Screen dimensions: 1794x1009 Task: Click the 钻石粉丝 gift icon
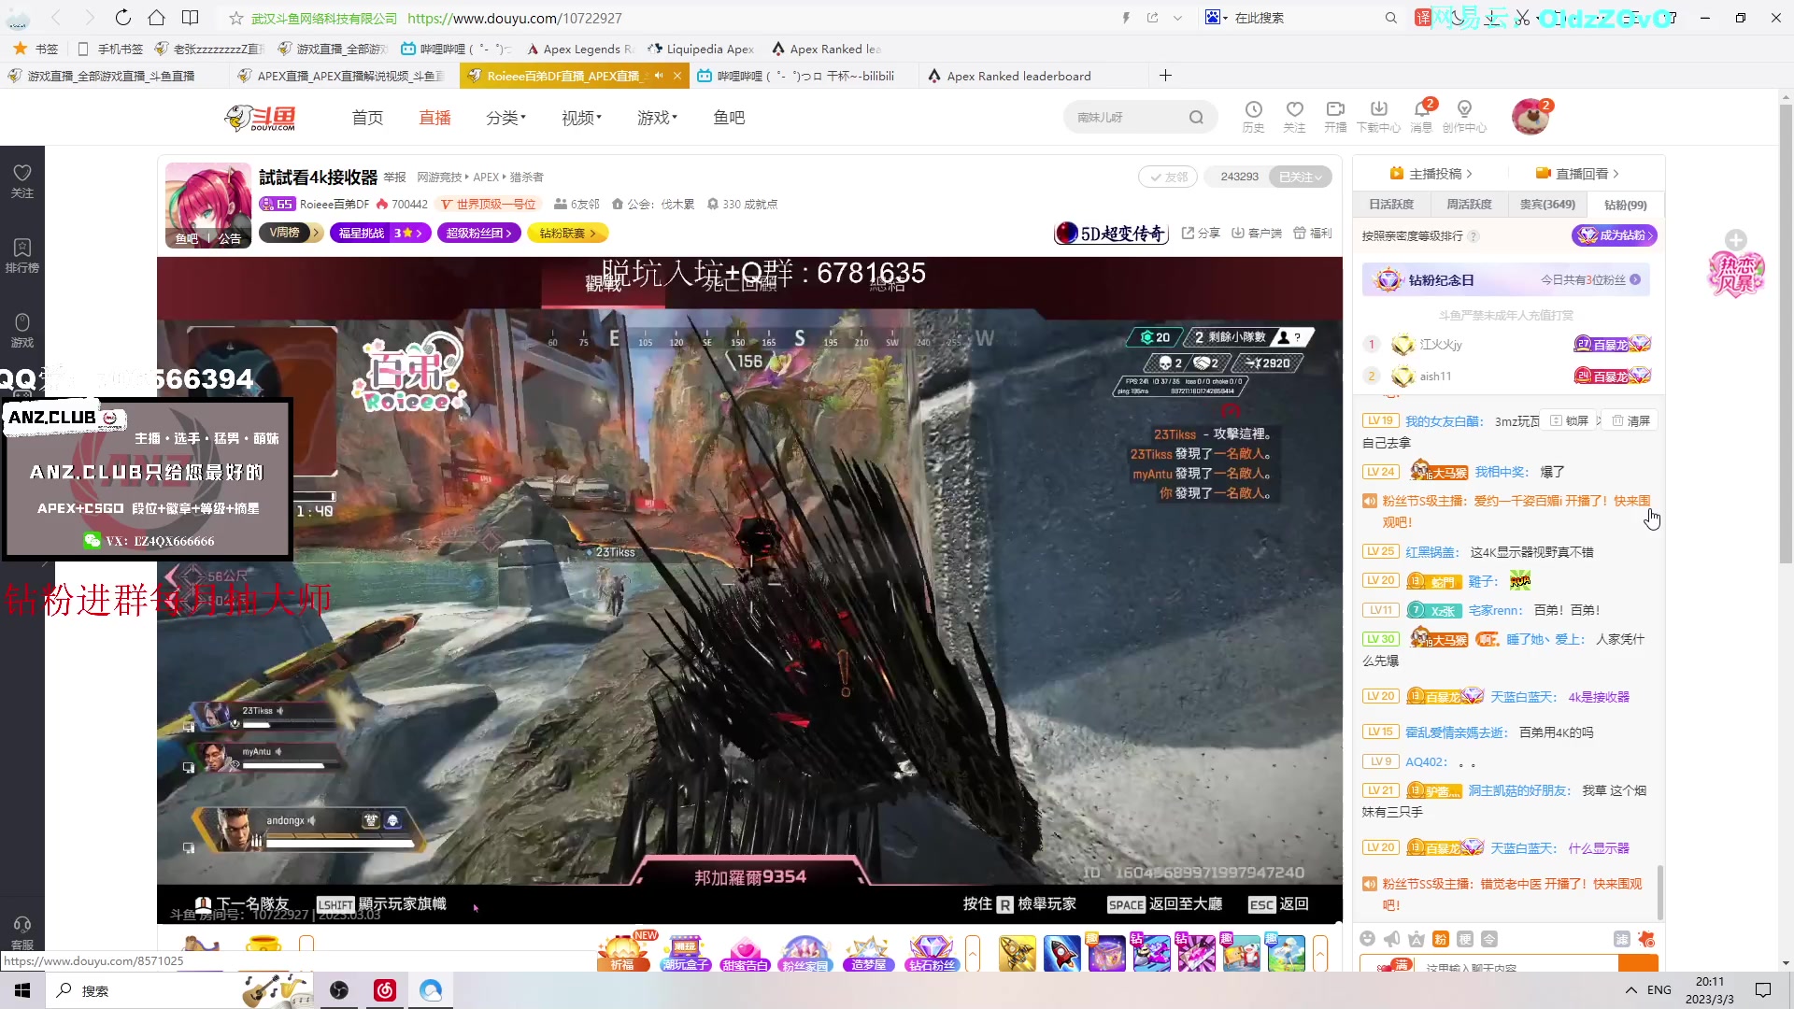click(931, 953)
